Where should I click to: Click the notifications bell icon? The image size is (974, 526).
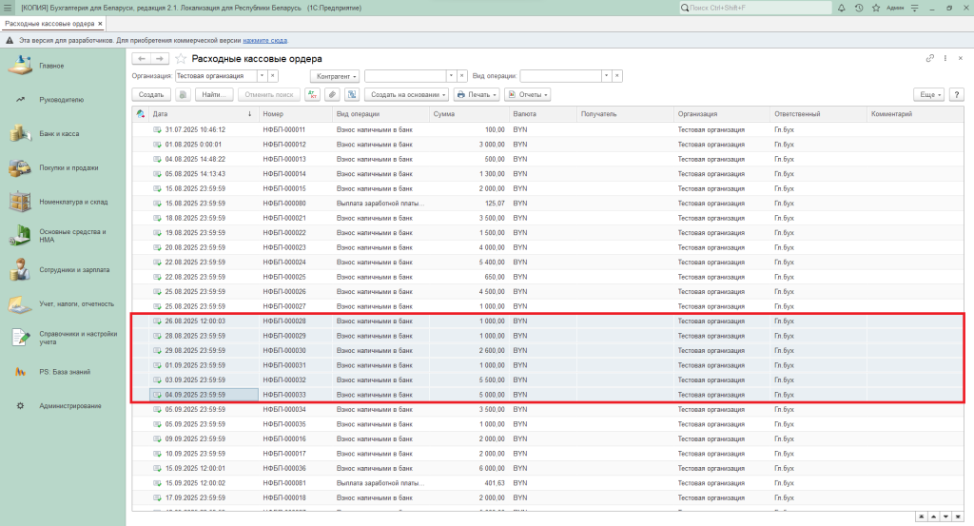click(844, 8)
